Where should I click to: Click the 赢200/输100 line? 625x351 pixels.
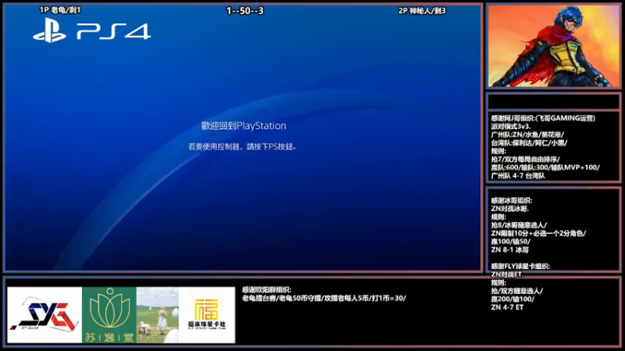512,299
